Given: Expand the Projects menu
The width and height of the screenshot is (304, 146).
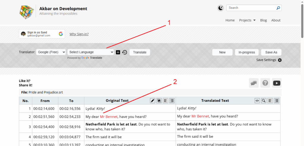Looking at the screenshot, I should point(247,20).
